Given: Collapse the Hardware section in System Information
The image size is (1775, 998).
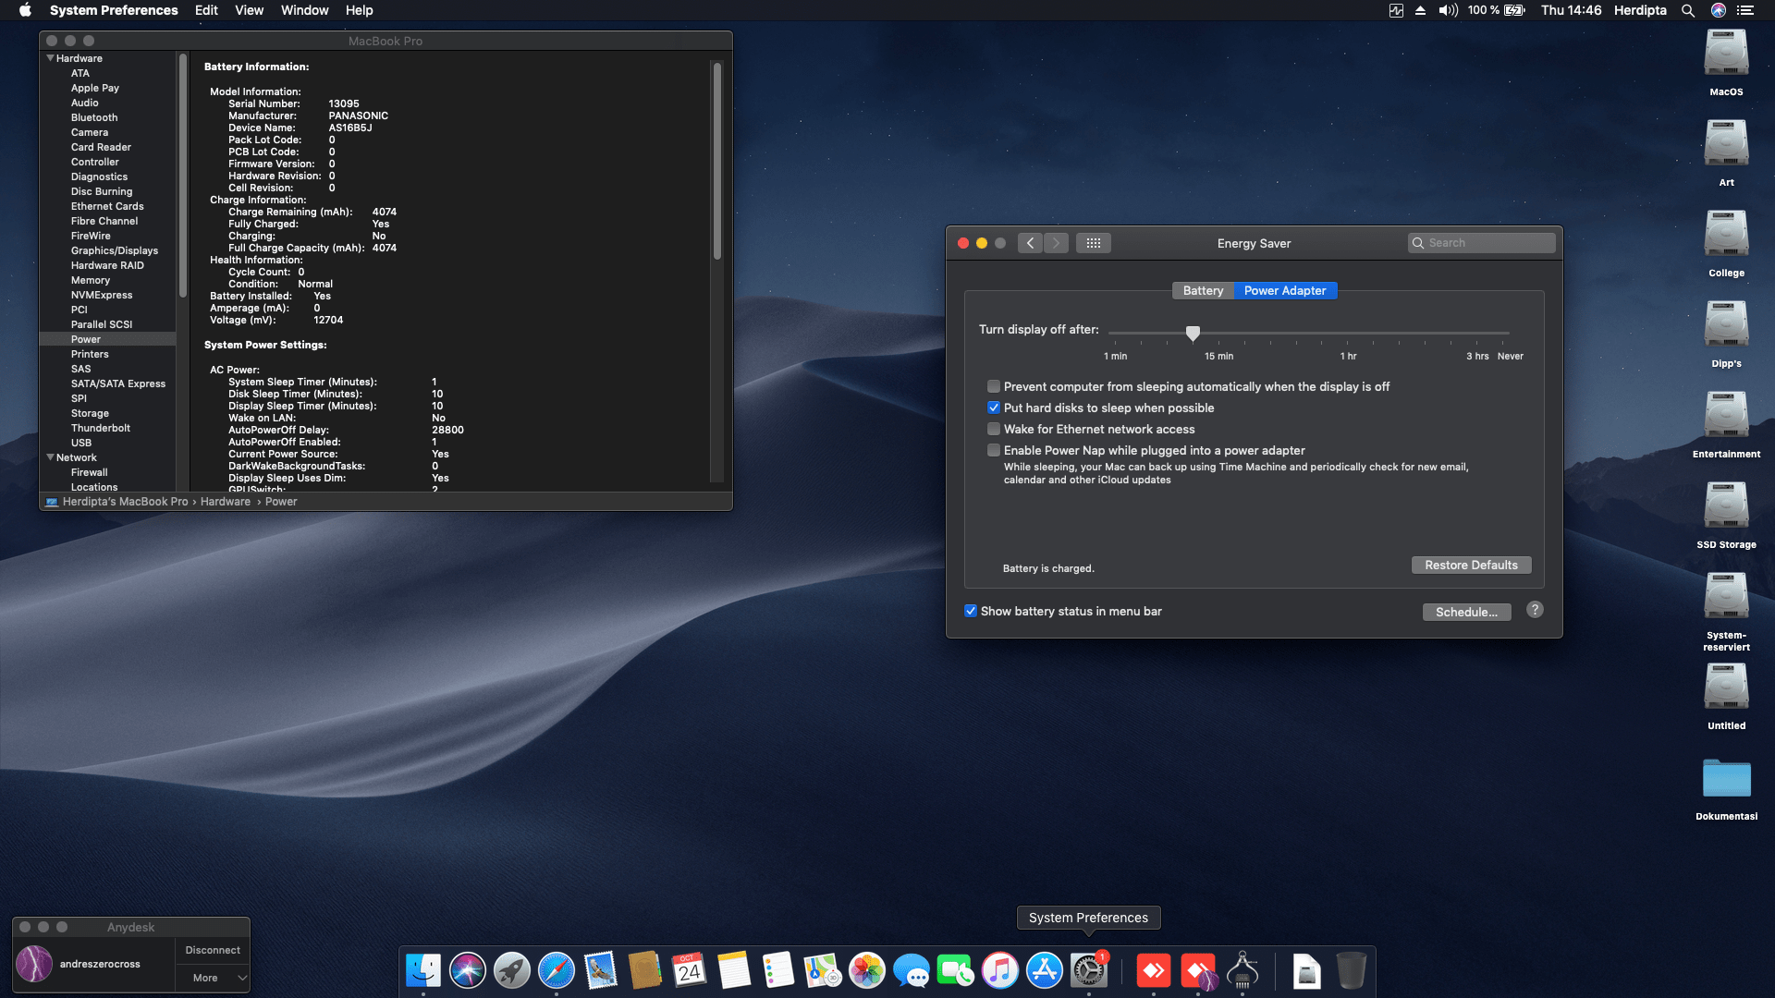Looking at the screenshot, I should click(51, 57).
